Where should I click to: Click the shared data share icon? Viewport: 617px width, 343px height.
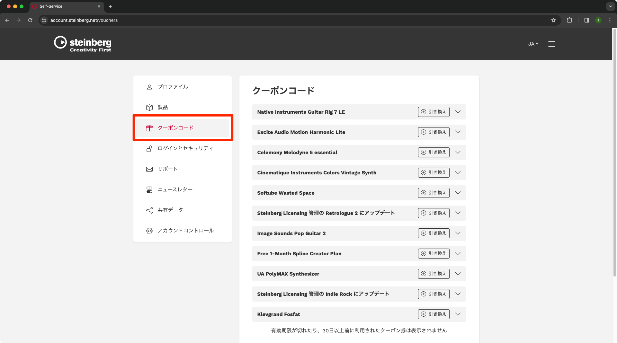click(149, 210)
